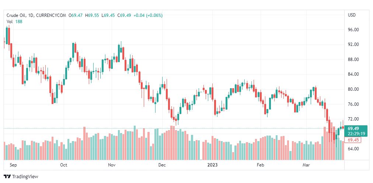Click the 64.00 price scale label
This screenshot has width=373, height=183.
(x=353, y=149)
